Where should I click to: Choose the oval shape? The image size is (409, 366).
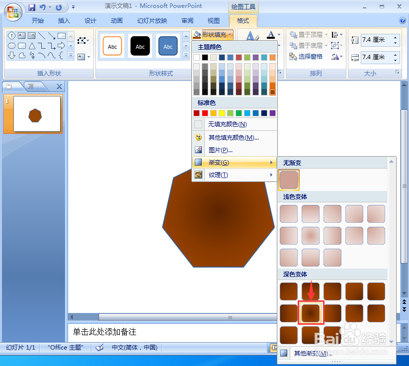(x=12, y=46)
